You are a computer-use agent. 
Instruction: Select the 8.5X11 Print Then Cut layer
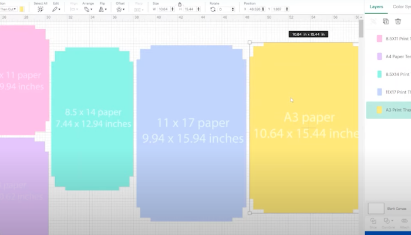pyautogui.click(x=389, y=39)
